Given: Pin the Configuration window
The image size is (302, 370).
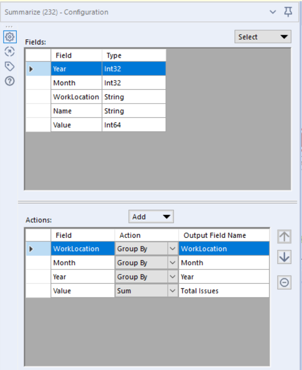Looking at the screenshot, I should pos(288,12).
